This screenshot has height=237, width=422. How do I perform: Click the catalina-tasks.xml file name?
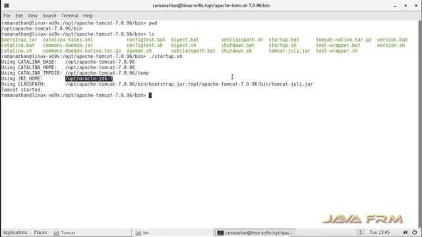[x=68, y=39]
